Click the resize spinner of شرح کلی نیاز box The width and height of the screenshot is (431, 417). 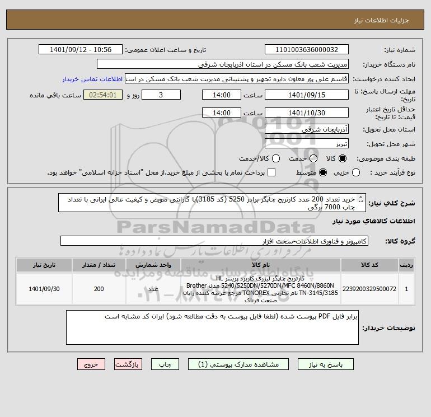click(x=361, y=200)
